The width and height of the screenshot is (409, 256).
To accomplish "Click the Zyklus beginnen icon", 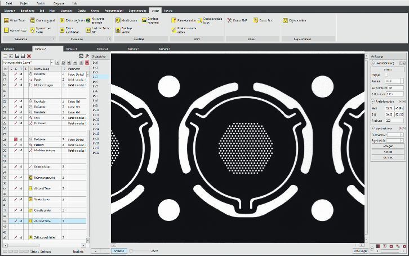I will (62, 20).
